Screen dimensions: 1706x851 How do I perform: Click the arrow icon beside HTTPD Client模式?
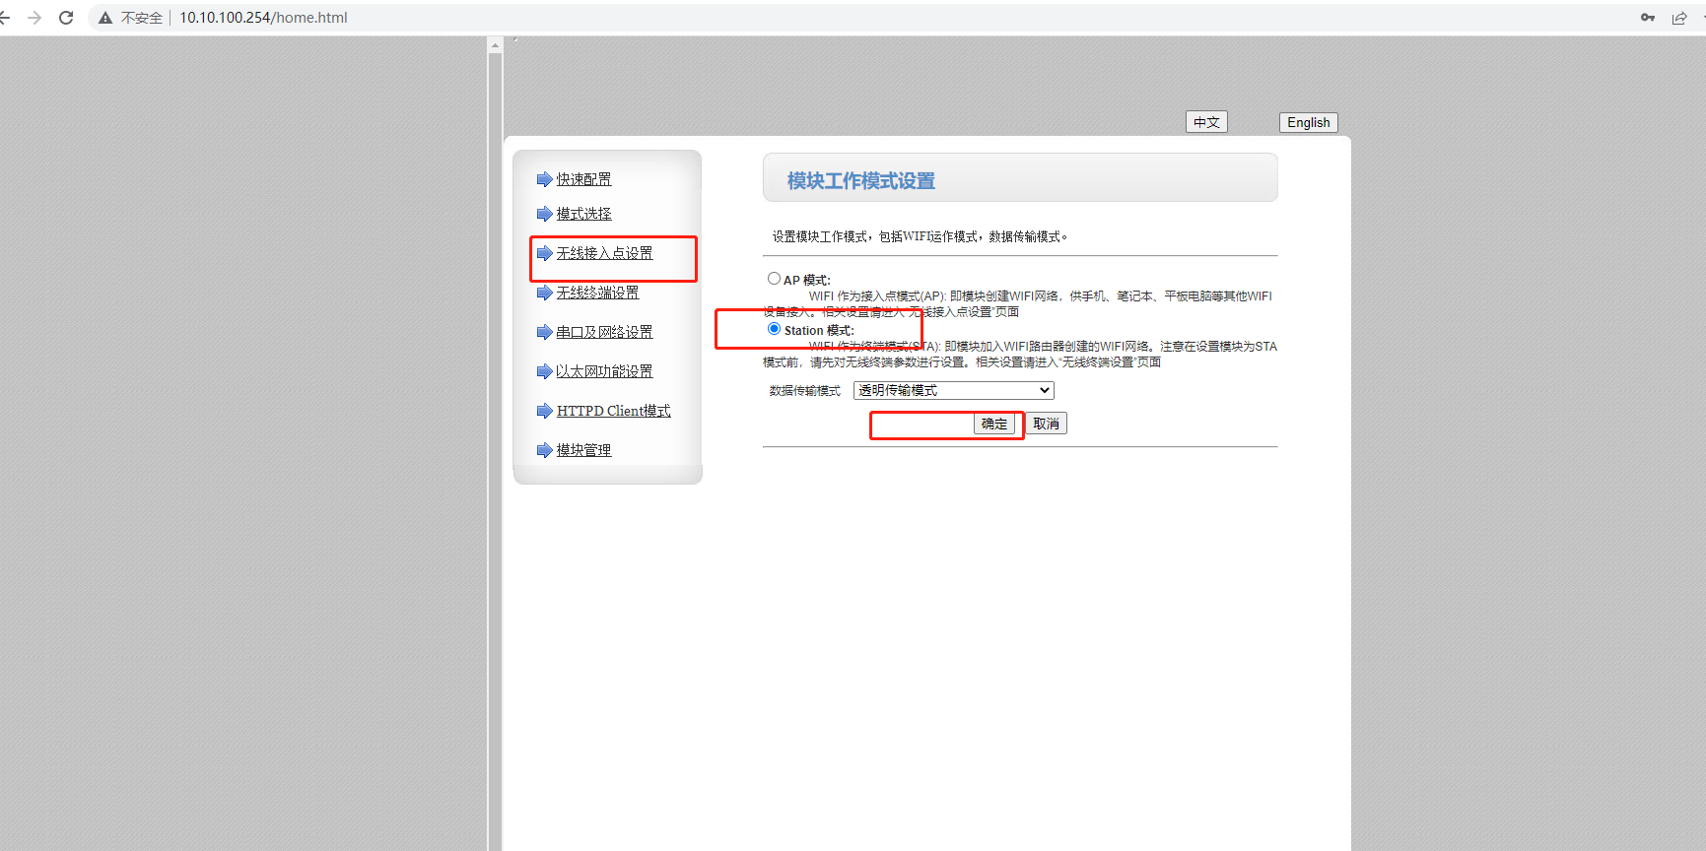(x=544, y=411)
